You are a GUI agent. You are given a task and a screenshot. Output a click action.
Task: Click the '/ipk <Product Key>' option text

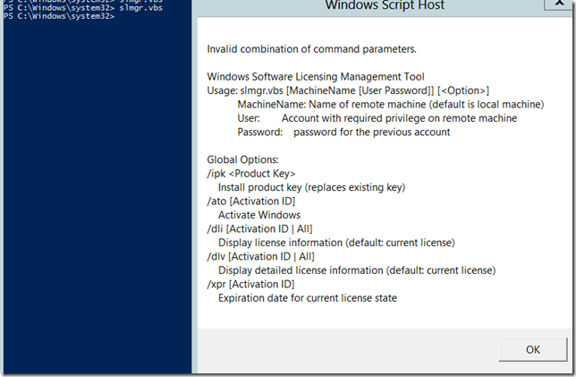(251, 174)
